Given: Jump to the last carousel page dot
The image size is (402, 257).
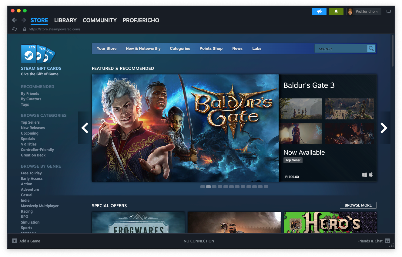Looking at the screenshot, I should pos(266,187).
